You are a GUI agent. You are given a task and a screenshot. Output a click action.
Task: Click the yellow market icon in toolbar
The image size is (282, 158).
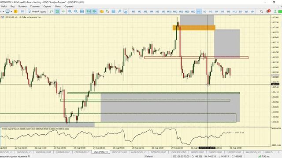[x=16, y=11]
